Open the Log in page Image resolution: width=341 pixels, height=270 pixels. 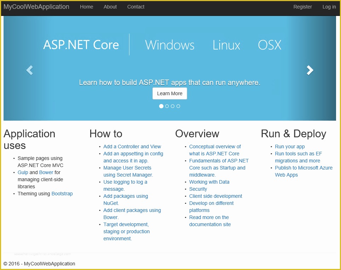click(329, 7)
